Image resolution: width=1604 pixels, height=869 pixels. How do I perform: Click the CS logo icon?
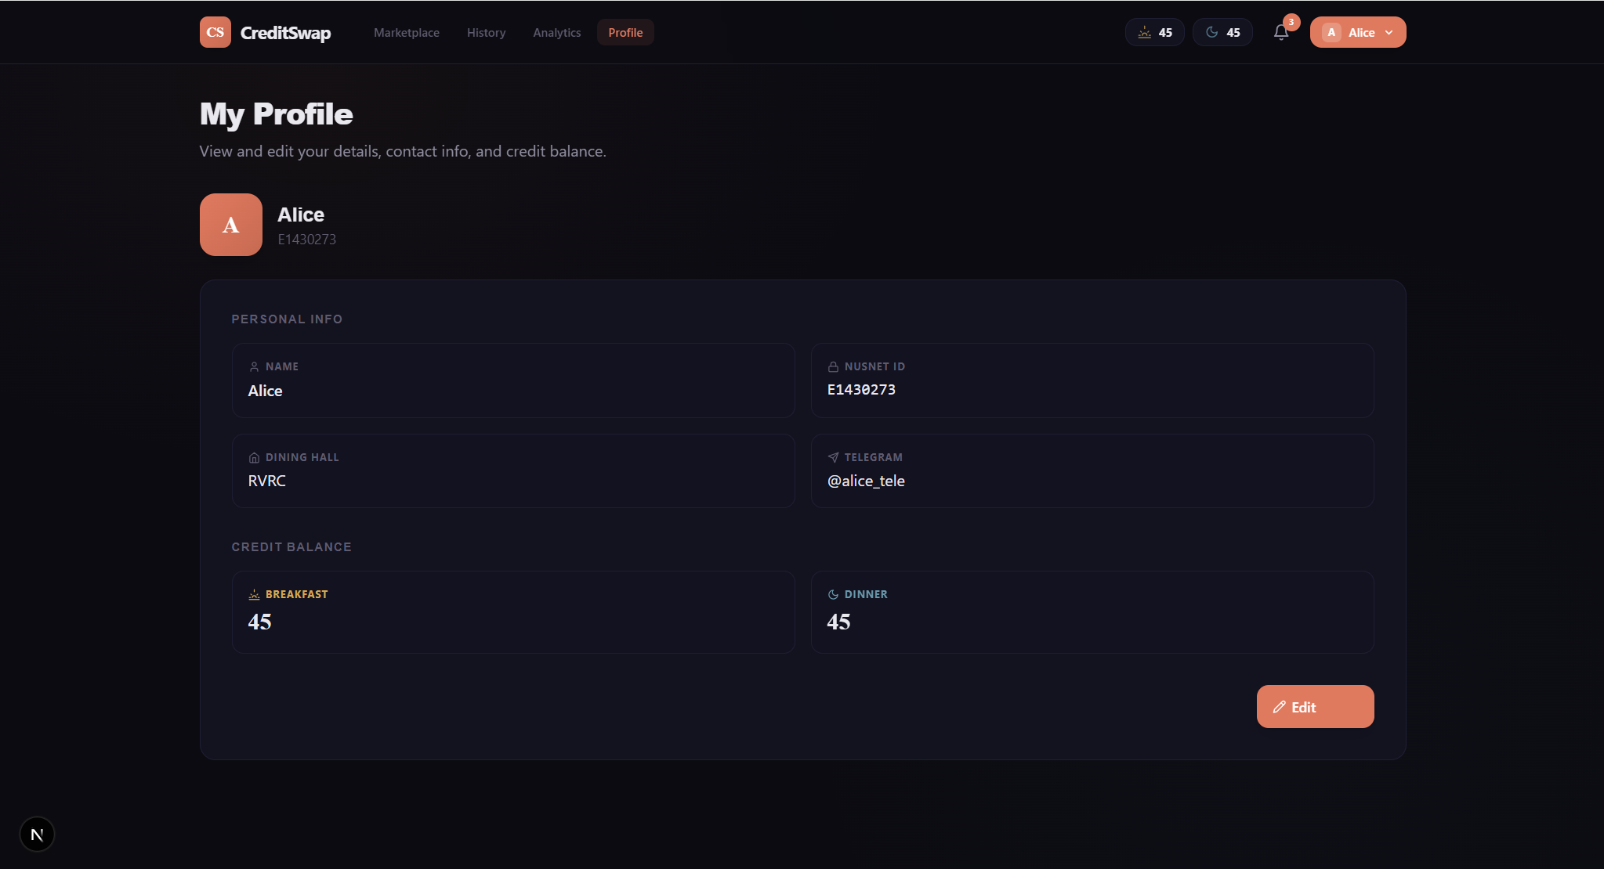point(215,32)
